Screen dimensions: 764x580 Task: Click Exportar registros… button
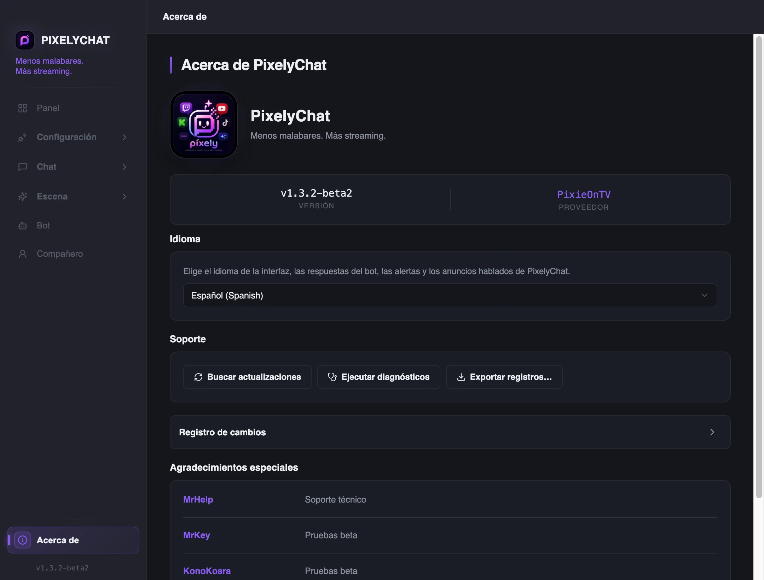pyautogui.click(x=504, y=377)
